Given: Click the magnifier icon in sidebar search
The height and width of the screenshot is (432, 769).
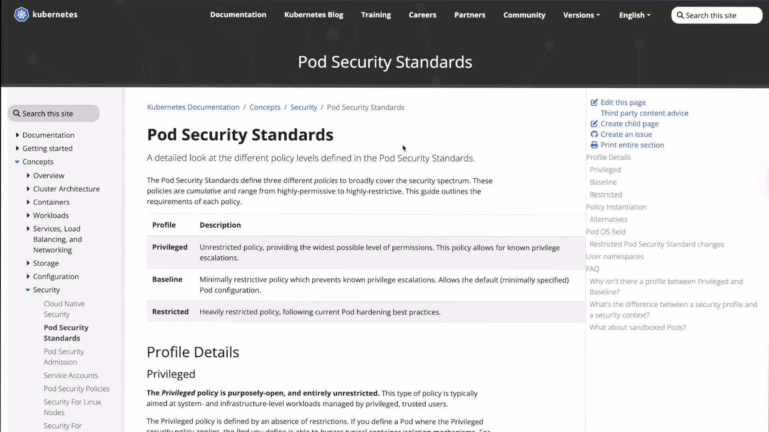Looking at the screenshot, I should tap(16, 114).
